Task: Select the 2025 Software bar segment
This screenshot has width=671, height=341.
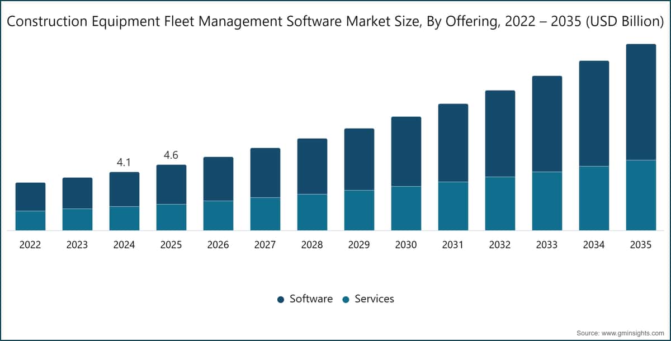Action: pos(171,184)
